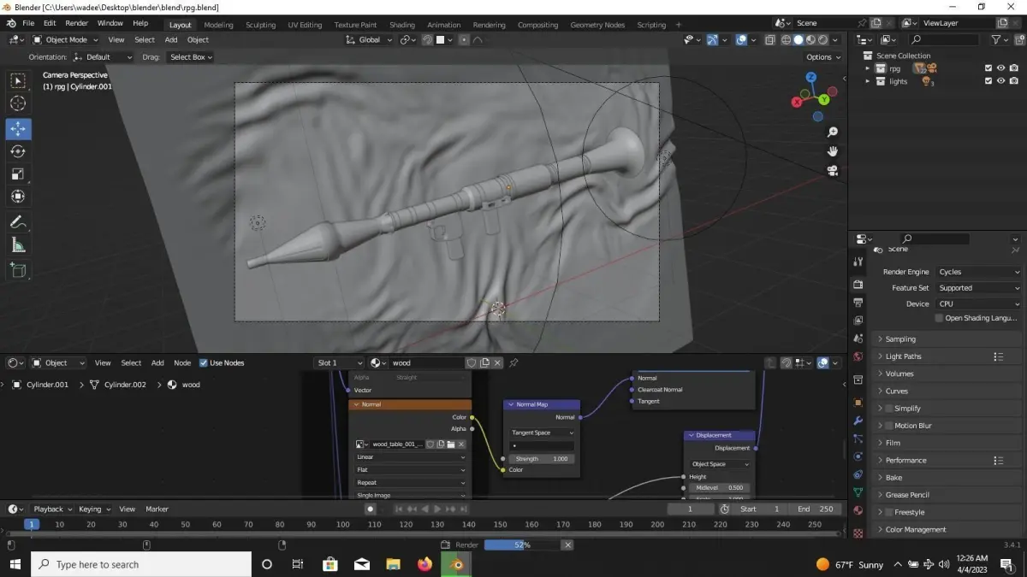Expand the Light Paths panel

tap(945, 356)
